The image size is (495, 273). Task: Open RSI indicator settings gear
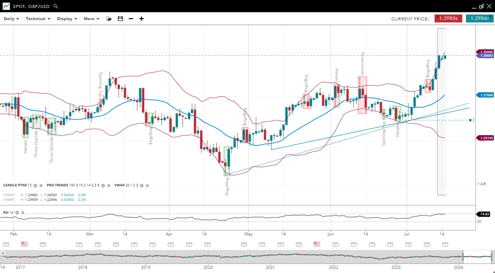[x=17, y=213]
